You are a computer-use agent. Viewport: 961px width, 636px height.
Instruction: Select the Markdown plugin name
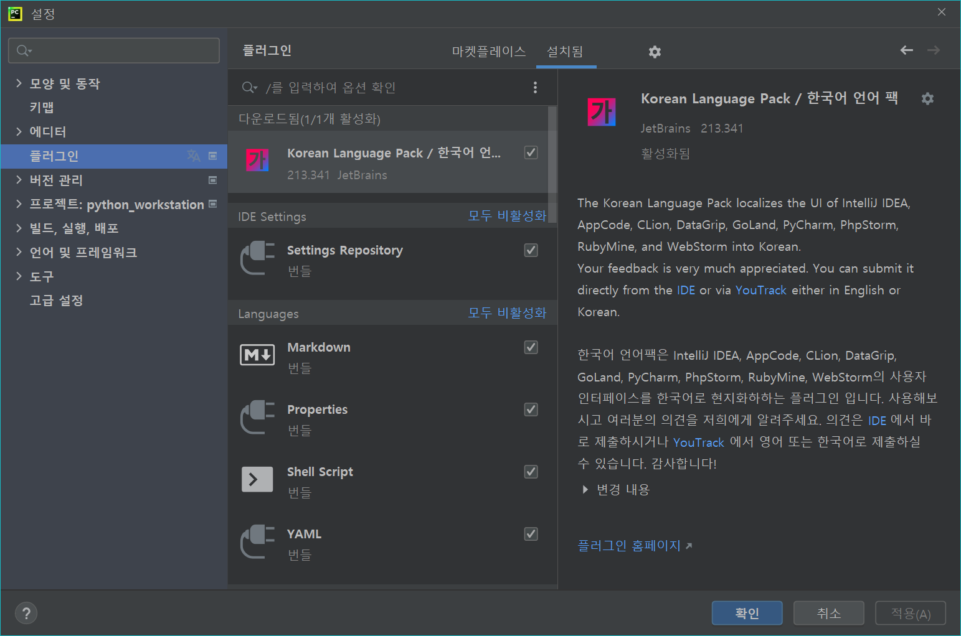(x=319, y=347)
